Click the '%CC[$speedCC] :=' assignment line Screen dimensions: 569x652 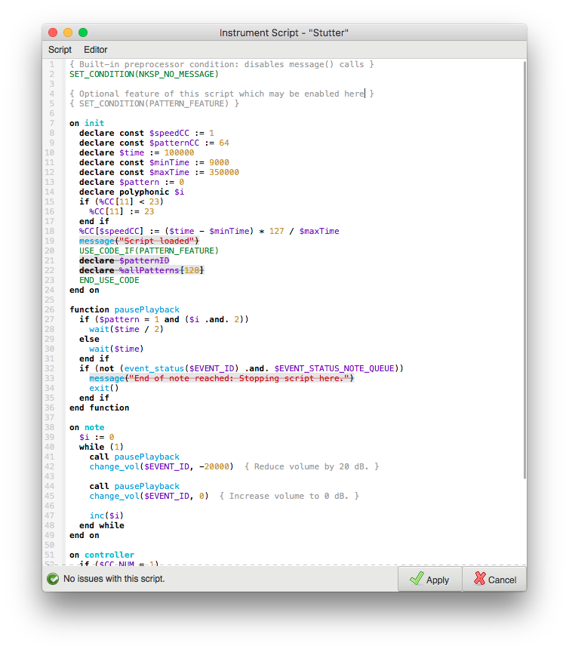pos(209,231)
